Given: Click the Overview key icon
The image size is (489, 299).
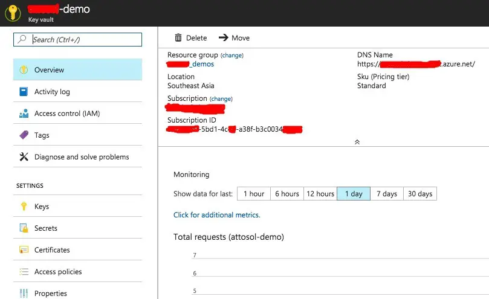Looking at the screenshot, I should (x=24, y=69).
